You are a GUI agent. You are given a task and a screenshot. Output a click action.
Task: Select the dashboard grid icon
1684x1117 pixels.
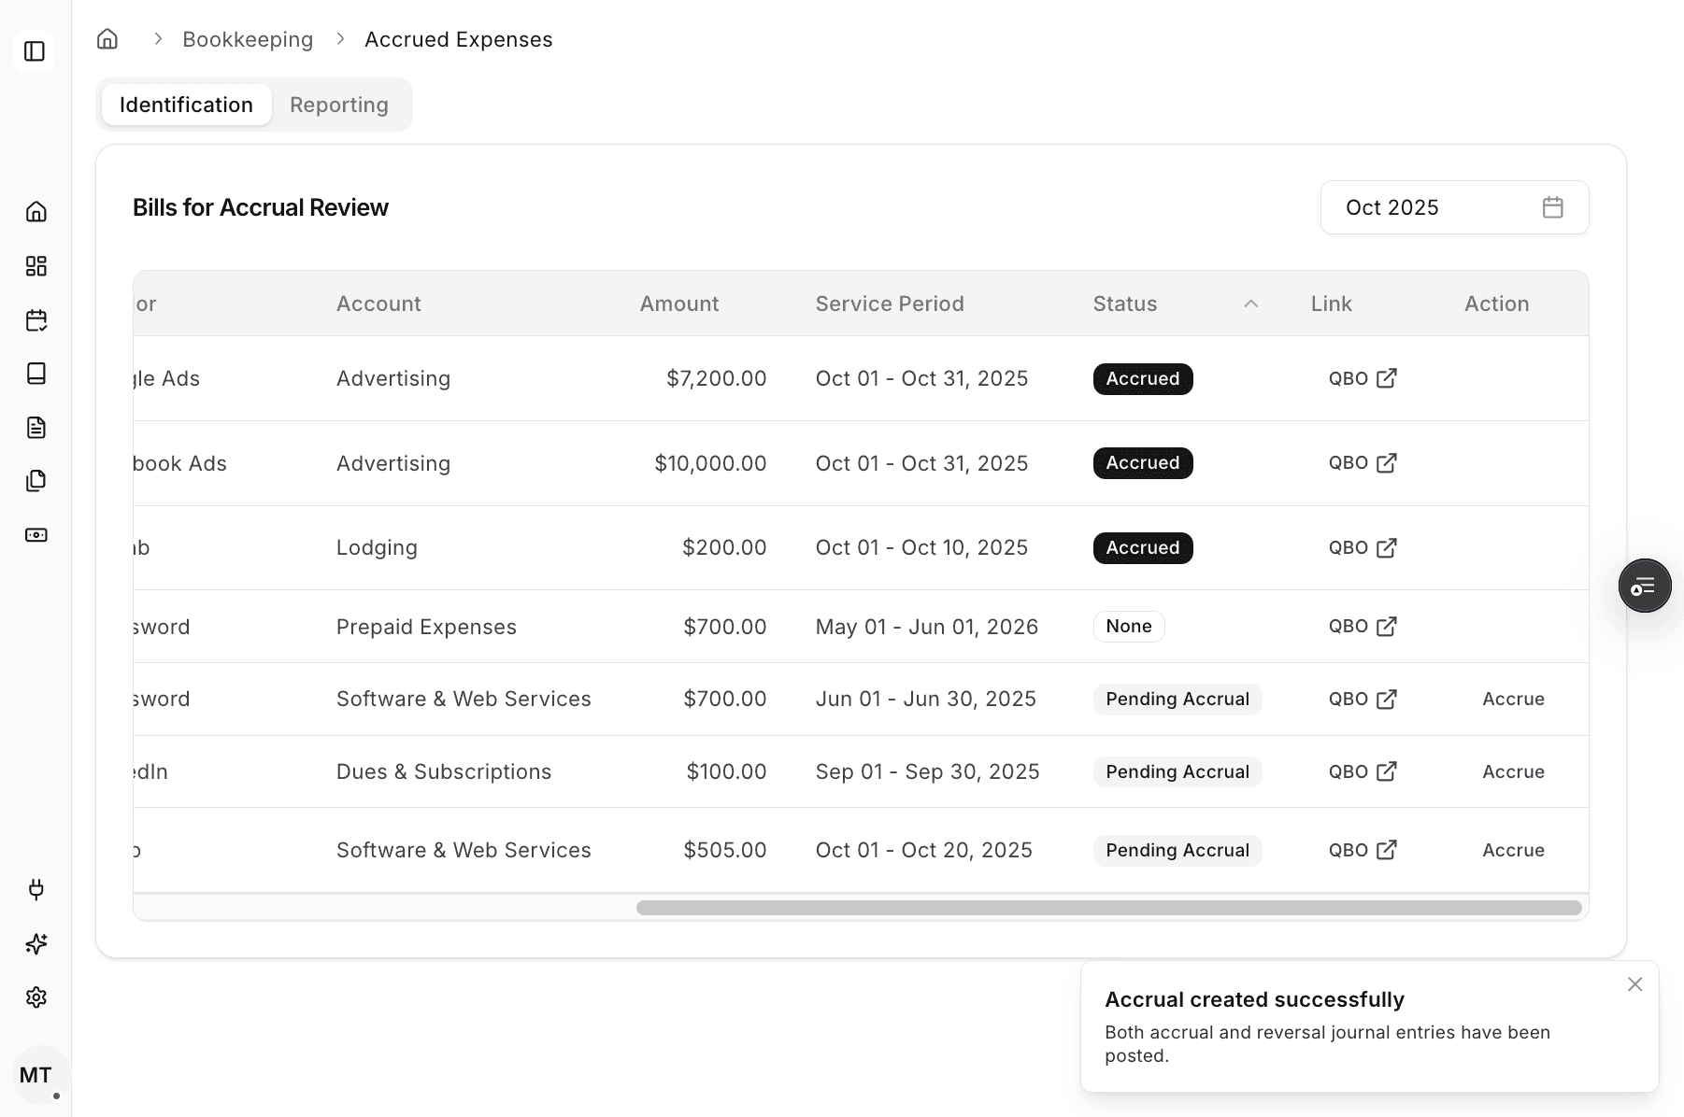pos(36,265)
